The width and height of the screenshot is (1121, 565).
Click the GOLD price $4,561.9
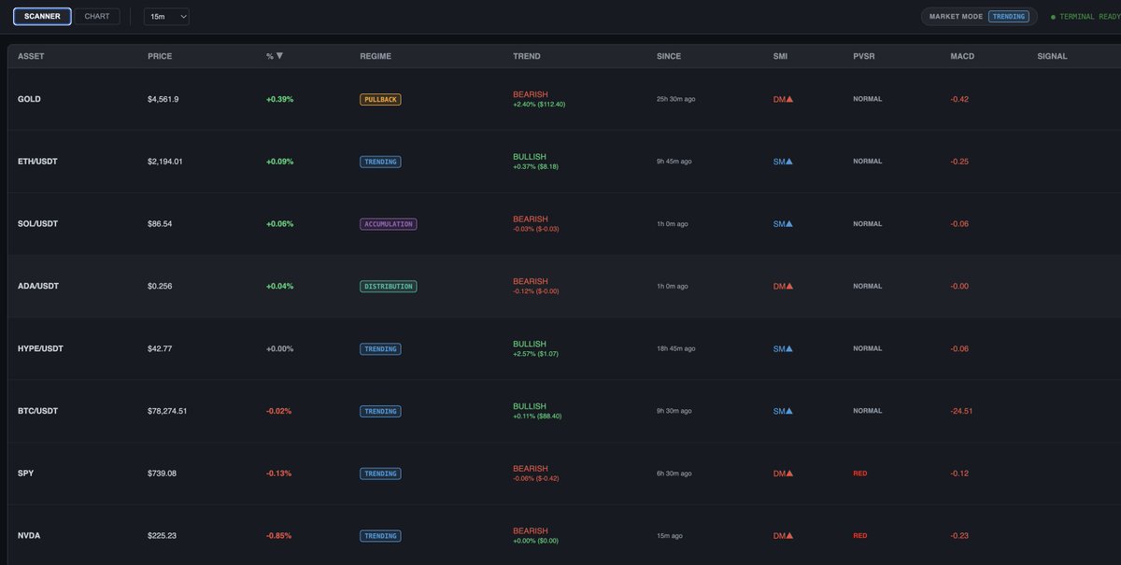click(163, 99)
